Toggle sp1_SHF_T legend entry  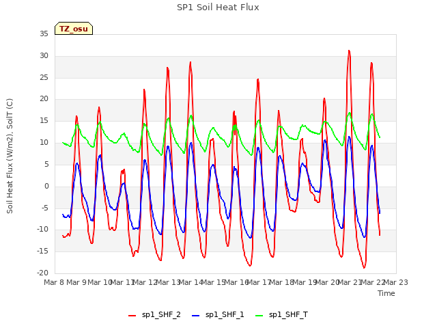[x=282, y=315]
